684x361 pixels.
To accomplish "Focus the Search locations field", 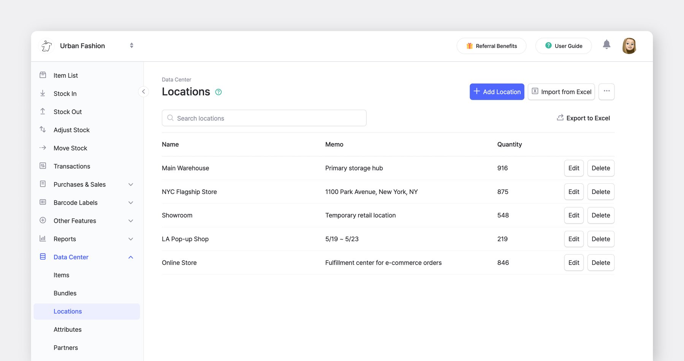I will pyautogui.click(x=264, y=118).
